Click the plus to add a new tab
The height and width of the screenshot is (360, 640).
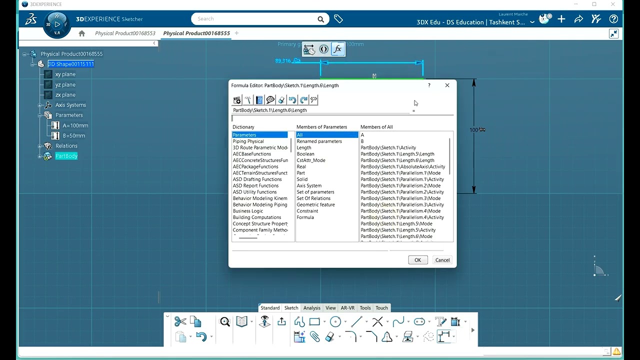(x=236, y=33)
